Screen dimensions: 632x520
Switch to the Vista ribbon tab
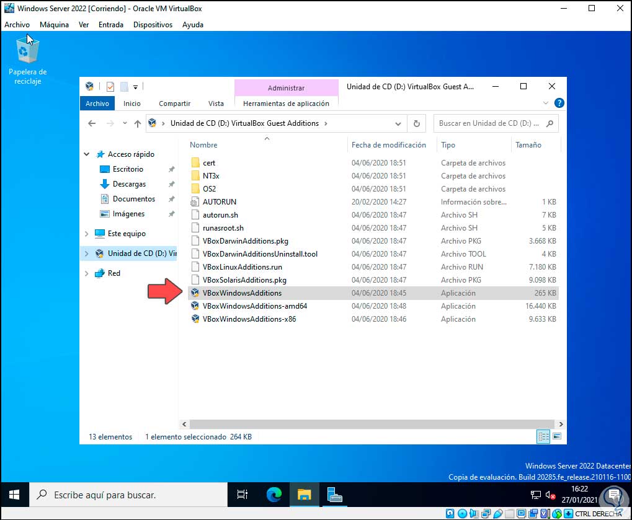click(x=216, y=104)
